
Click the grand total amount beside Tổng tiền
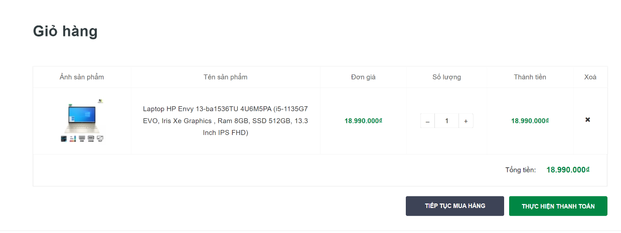click(567, 170)
